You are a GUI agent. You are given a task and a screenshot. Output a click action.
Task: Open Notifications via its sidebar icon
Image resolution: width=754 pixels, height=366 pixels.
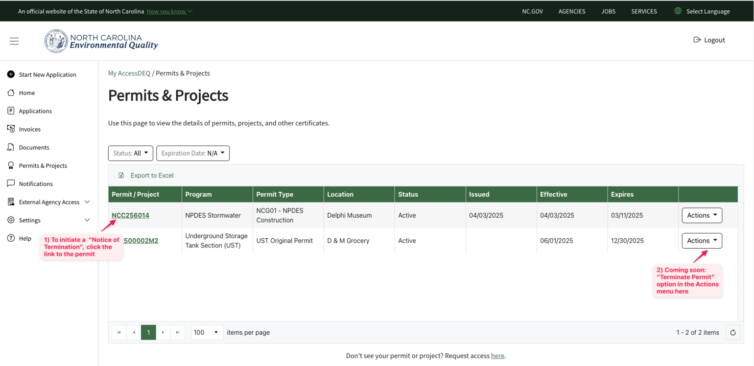10,183
